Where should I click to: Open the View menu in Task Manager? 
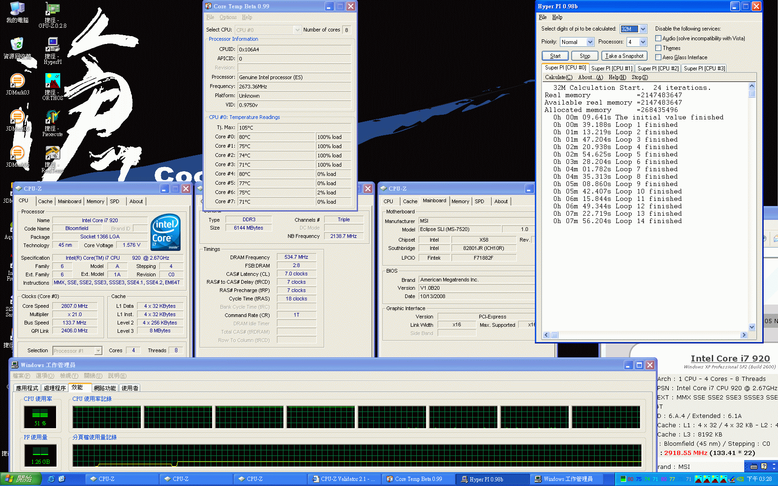point(69,376)
